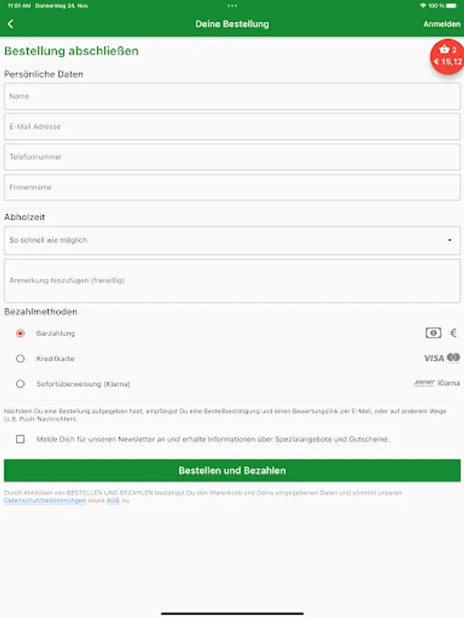Click the dropdown arrow for pickup time
The height and width of the screenshot is (618, 464).
tap(450, 240)
